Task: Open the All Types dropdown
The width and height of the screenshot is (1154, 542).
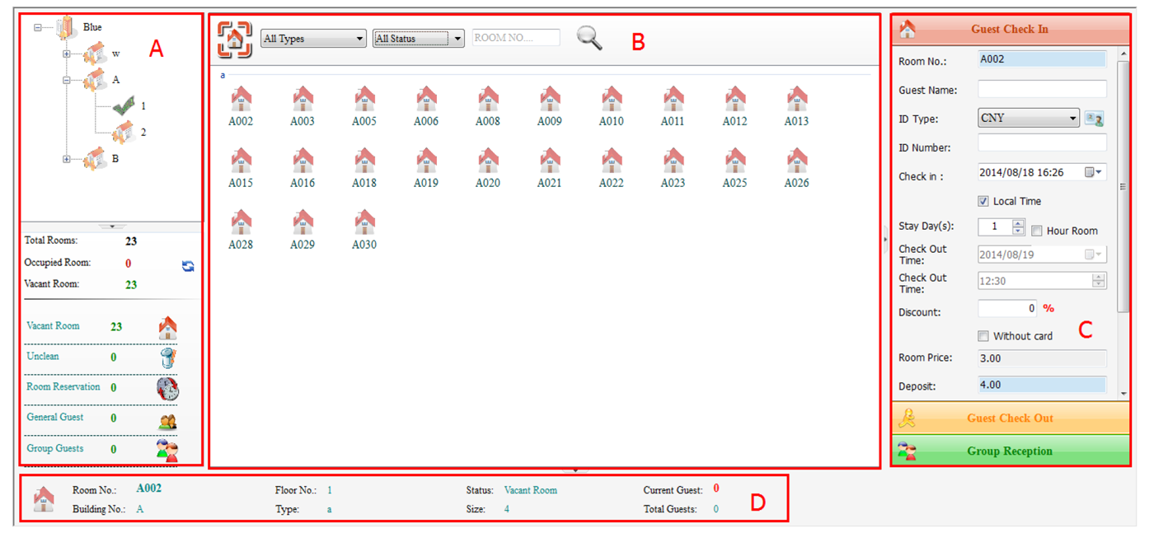Action: [313, 39]
